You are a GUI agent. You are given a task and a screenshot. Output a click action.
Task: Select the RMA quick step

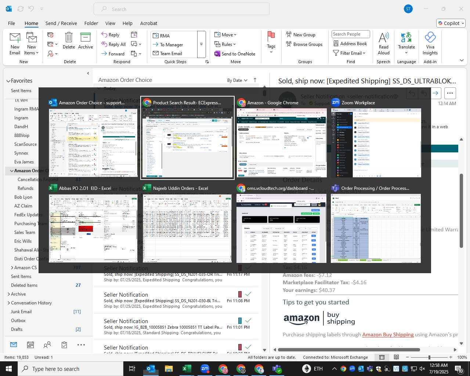pyautogui.click(x=174, y=36)
